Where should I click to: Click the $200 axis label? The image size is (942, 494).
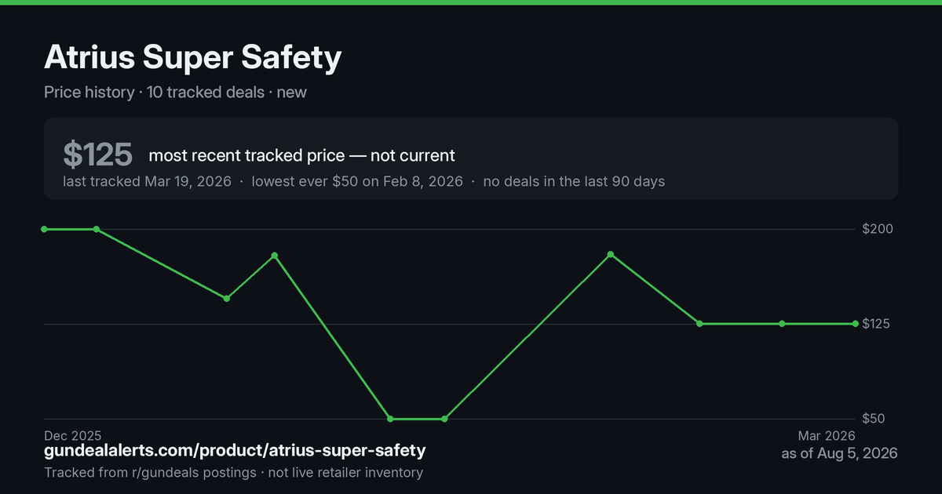(x=878, y=229)
